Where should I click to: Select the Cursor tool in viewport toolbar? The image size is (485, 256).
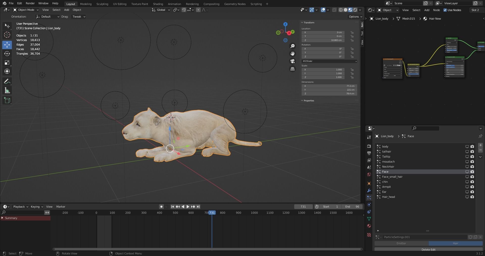(7, 35)
